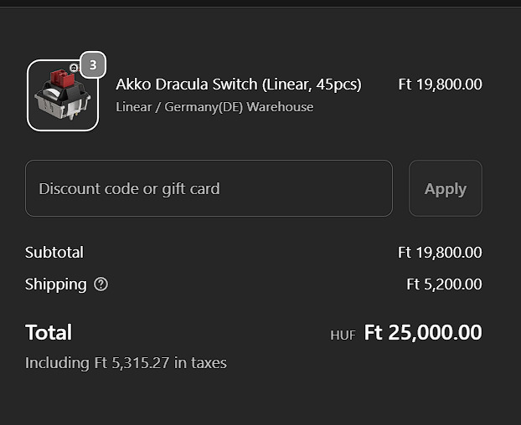
Task: Open the Akko Dracula Switch product thumbnail
Action: pyautogui.click(x=63, y=96)
